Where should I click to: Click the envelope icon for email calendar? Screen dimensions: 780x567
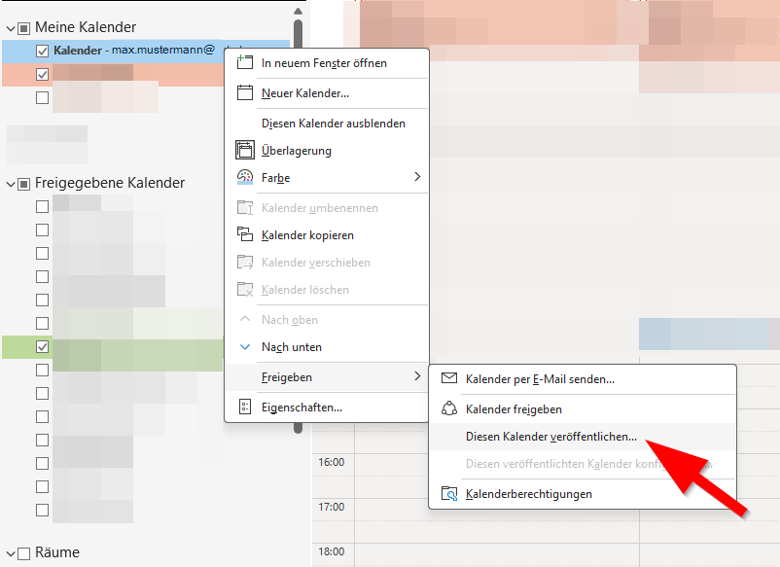coord(449,379)
